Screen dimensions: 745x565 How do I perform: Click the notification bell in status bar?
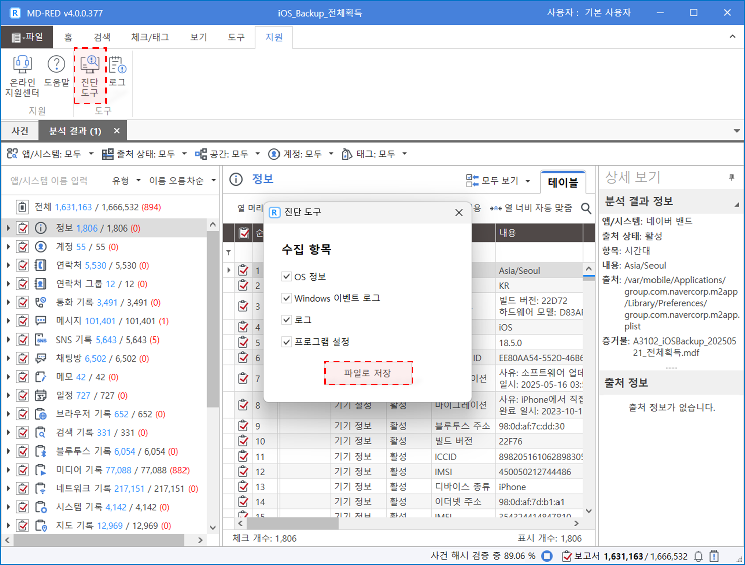pos(698,556)
